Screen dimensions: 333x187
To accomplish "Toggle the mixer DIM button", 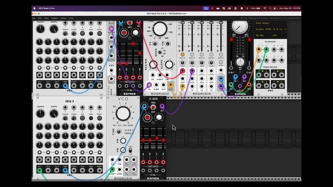I will 221,62.
